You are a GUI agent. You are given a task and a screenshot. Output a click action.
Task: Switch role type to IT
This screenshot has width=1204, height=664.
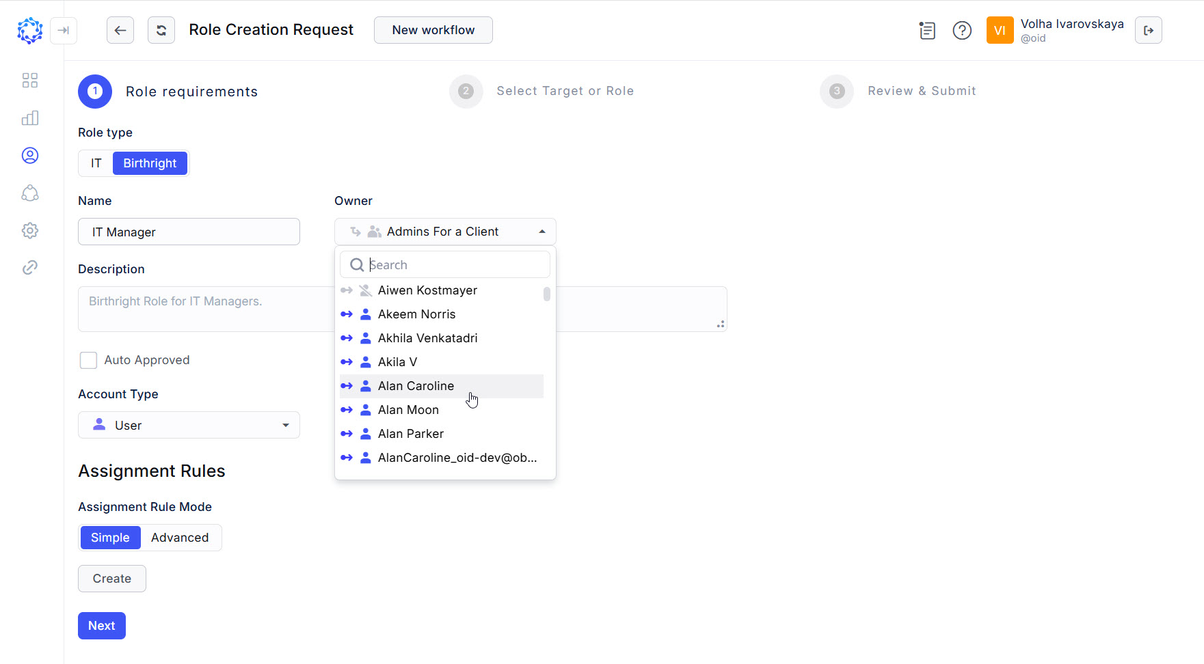[x=96, y=163]
